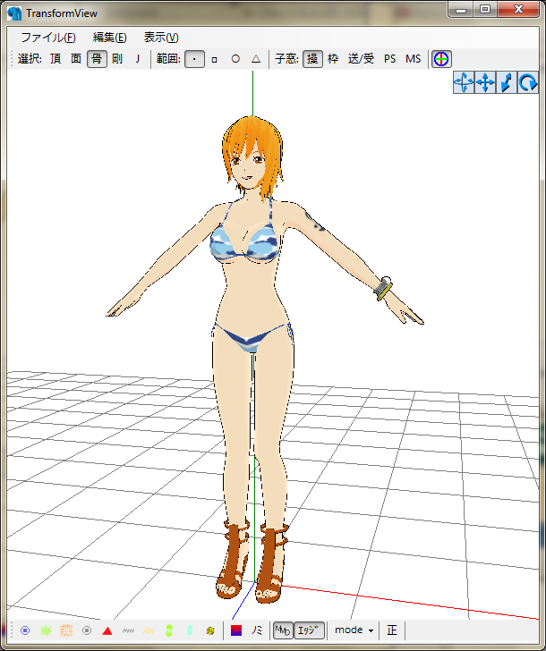This screenshot has width=546, height=651.
Task: Open the 枠 sub-window
Action: [333, 59]
